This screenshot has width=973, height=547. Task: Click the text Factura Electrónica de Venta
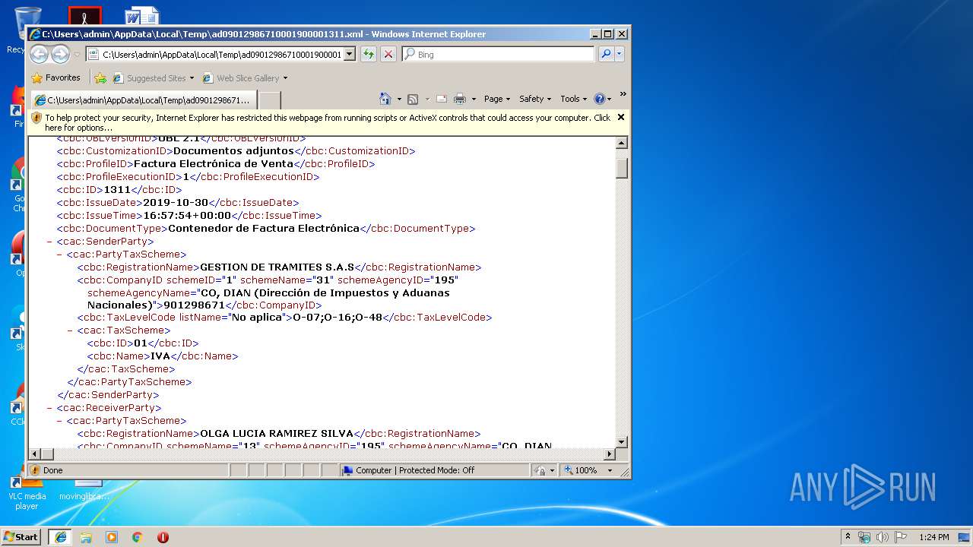click(214, 164)
